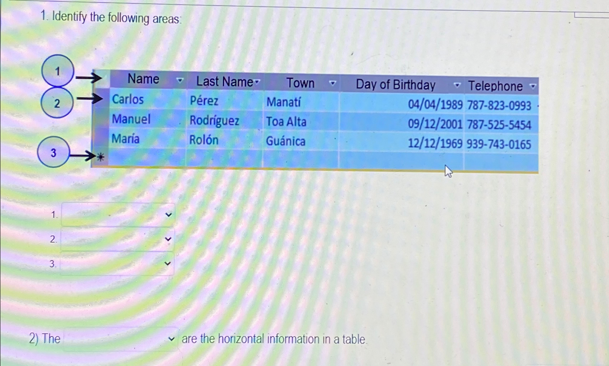Select the 'Manatí' cell
Image resolution: width=609 pixels, height=366 pixels.
(x=301, y=102)
